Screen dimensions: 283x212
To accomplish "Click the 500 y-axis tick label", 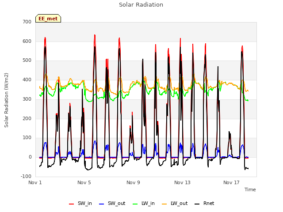I will (x=27, y=61).
